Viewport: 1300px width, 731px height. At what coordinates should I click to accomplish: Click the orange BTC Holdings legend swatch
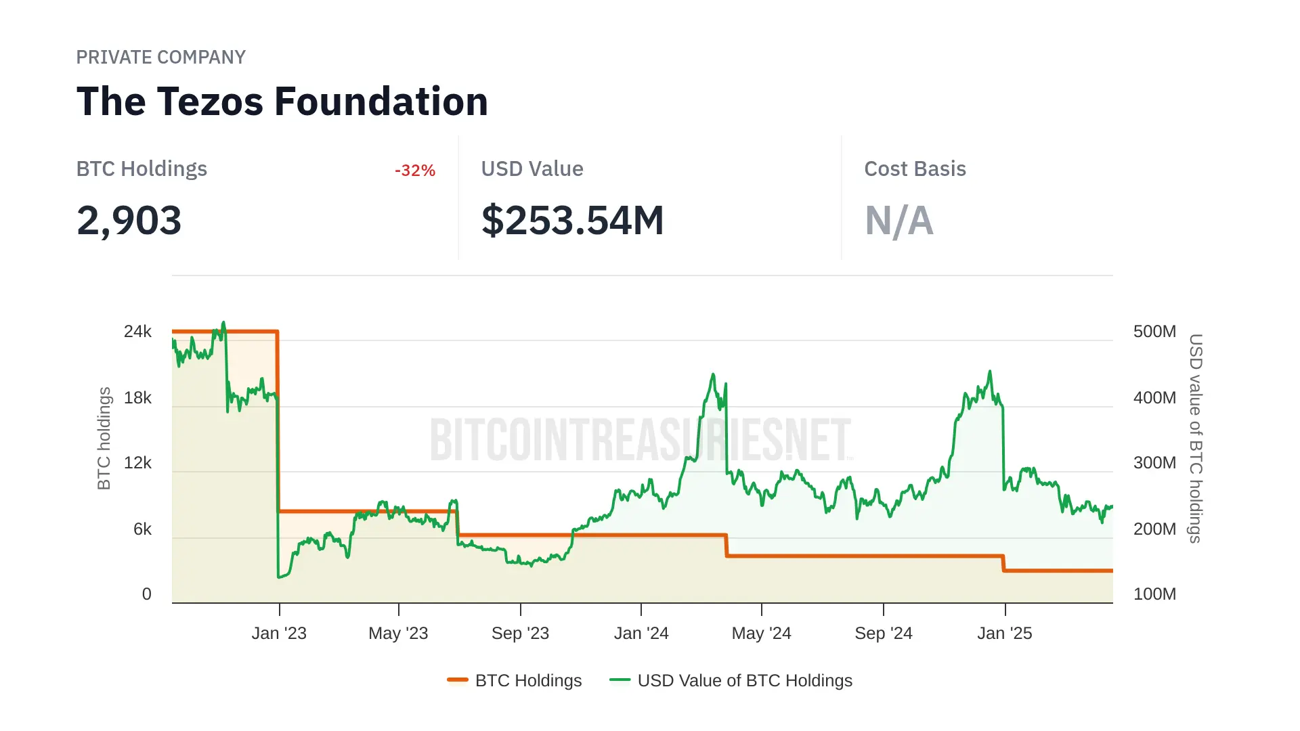tap(458, 680)
